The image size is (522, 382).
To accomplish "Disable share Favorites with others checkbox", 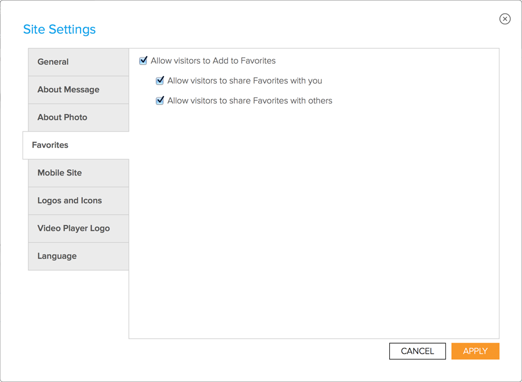I will [x=160, y=100].
